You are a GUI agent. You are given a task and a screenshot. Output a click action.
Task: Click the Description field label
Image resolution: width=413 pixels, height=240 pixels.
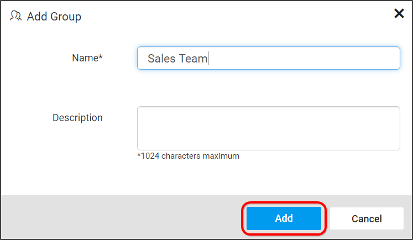click(x=77, y=118)
